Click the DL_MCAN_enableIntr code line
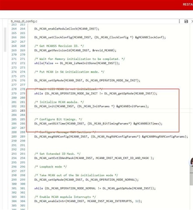Screen dimensions: 193x210 88,201
